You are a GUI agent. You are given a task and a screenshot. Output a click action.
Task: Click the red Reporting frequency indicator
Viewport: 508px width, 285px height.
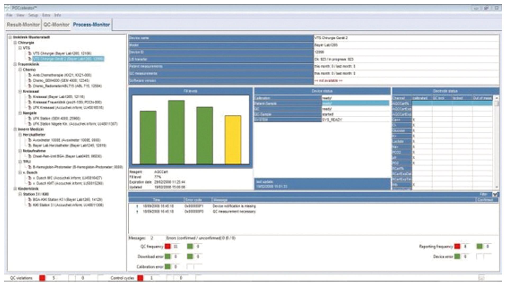[457, 246]
